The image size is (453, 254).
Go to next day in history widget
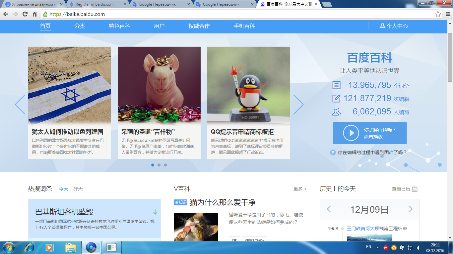click(411, 209)
